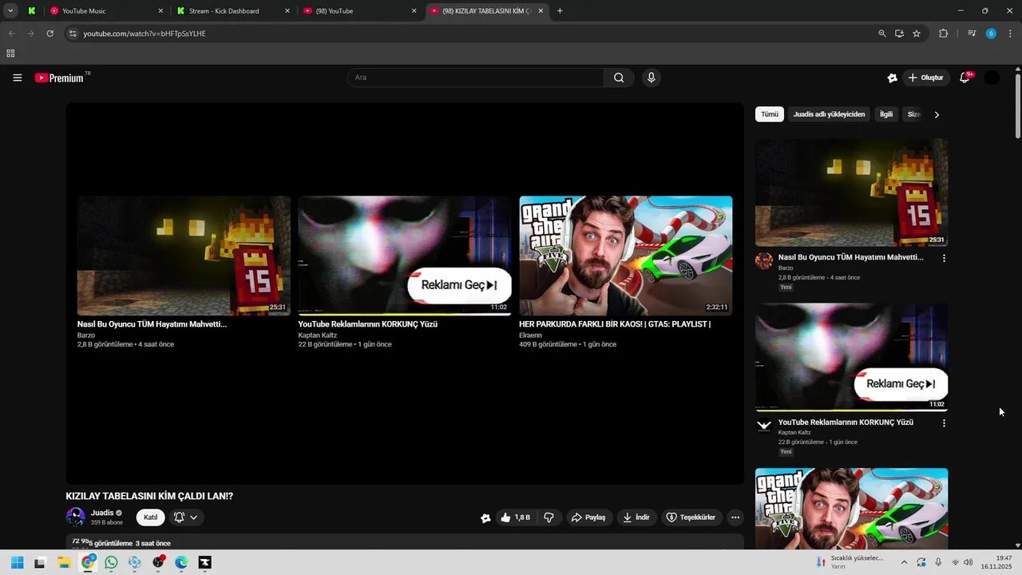This screenshot has height=575, width=1022.
Task: Switch to the (98) YouTube tab
Action: pos(359,11)
